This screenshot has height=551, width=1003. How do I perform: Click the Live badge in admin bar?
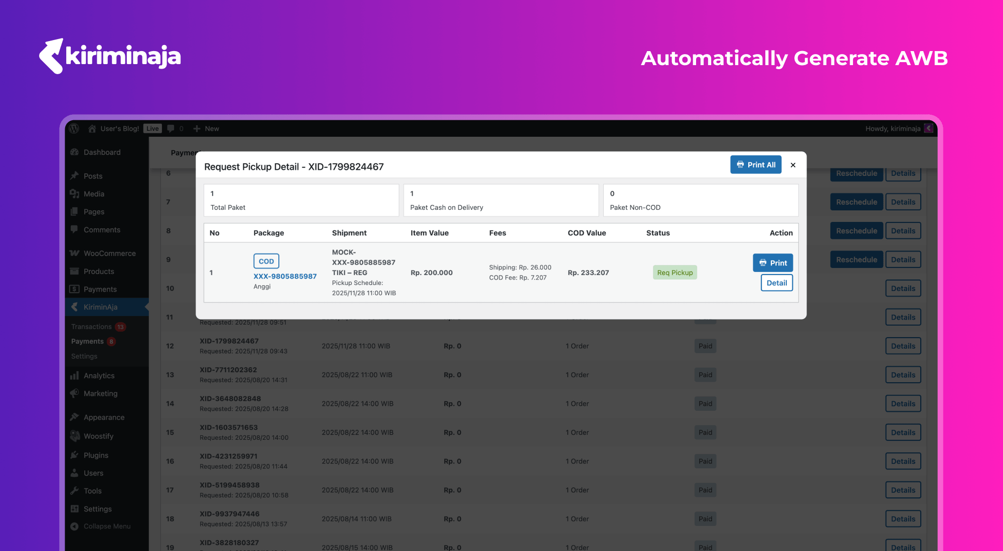152,129
